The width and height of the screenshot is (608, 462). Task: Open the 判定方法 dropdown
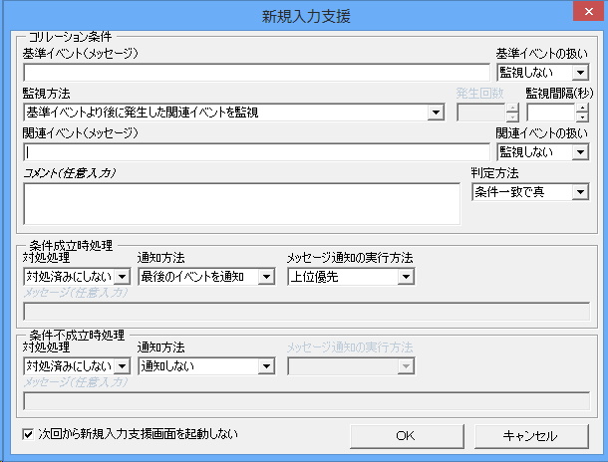tap(530, 192)
